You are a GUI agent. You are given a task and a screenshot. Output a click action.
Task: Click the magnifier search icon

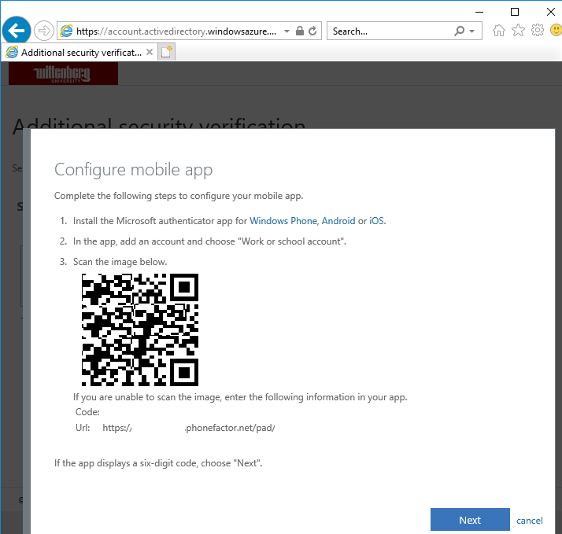coord(459,31)
